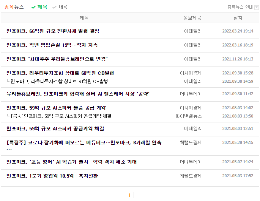This screenshot has height=201, width=260.
Task: Click the 정보제공 column header
Action: [192, 18]
